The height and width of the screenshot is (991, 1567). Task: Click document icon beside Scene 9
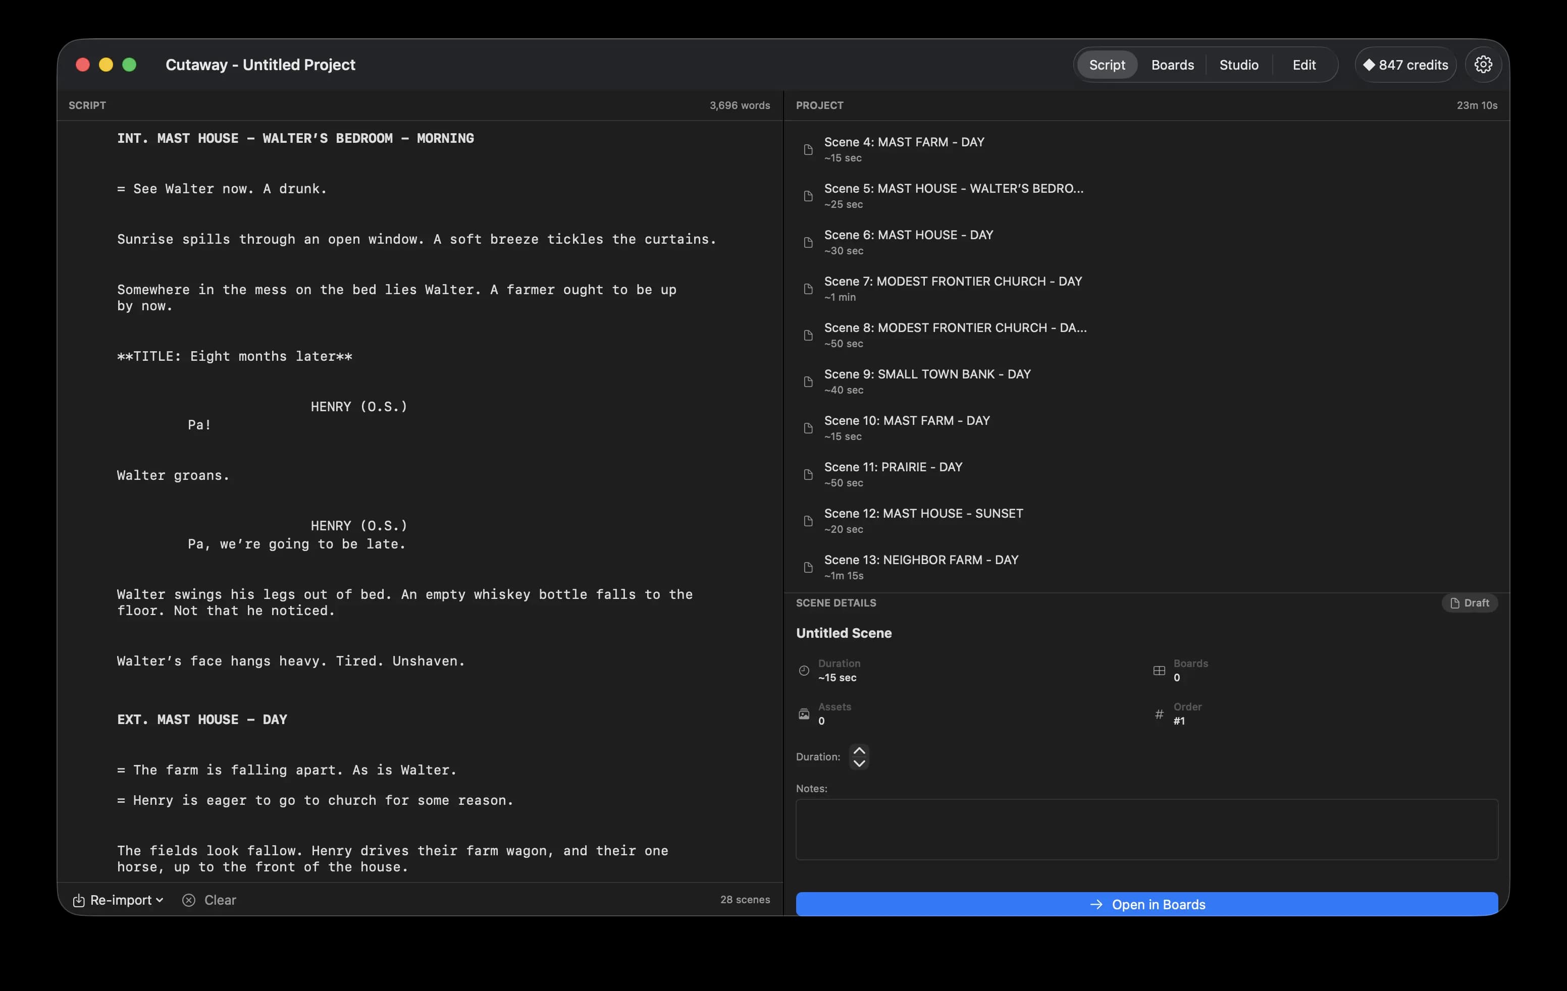[808, 381]
